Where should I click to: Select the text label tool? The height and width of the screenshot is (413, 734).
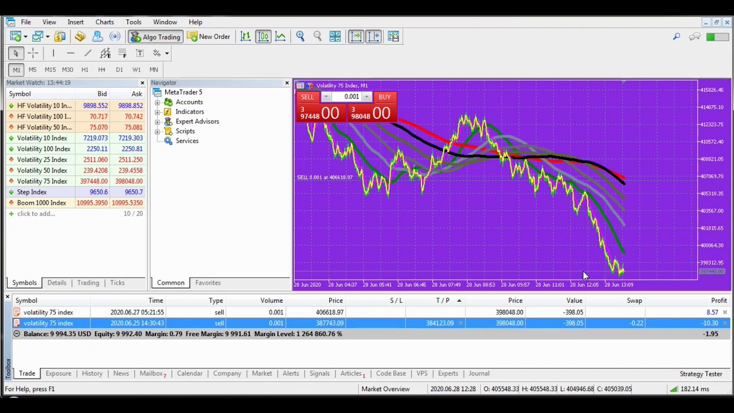pos(139,53)
